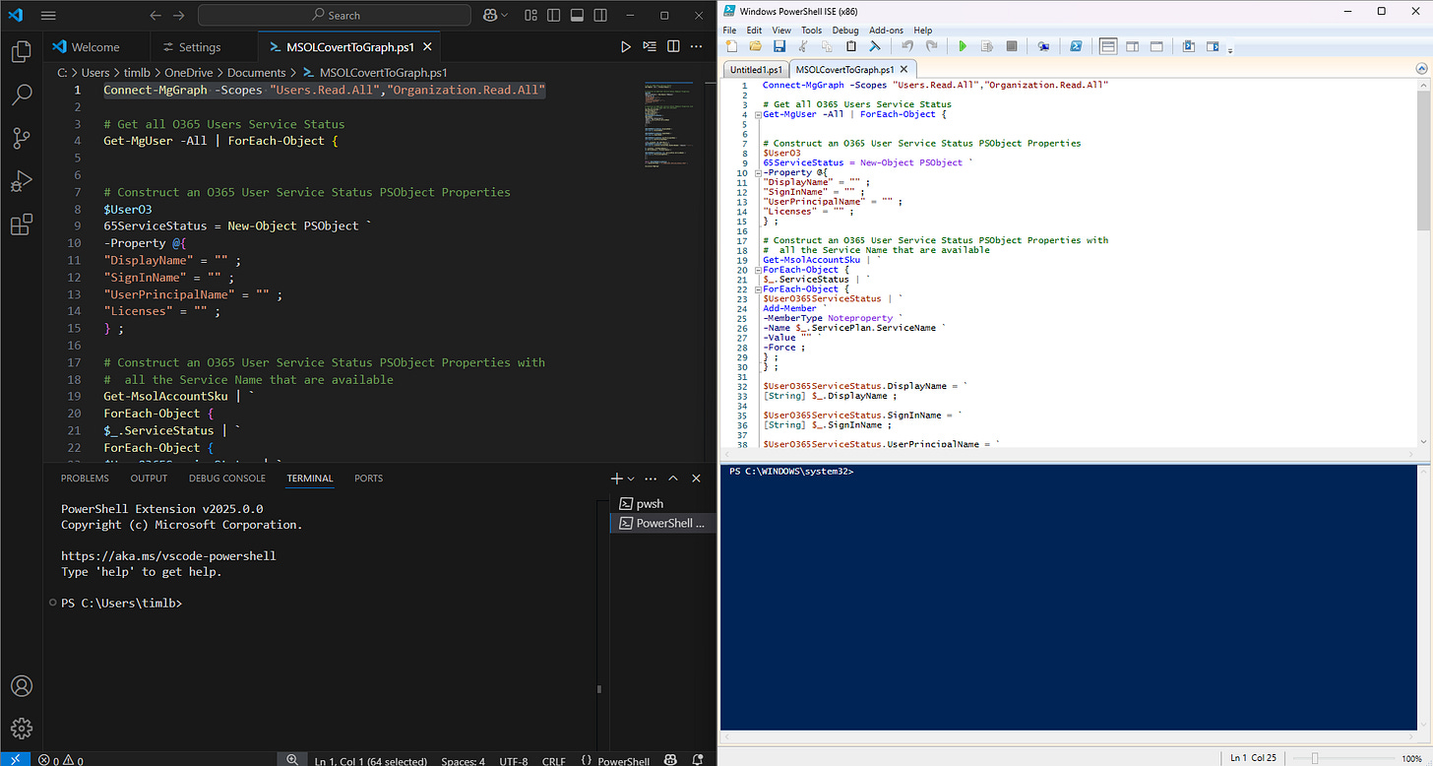Viewport: 1433px width, 766px height.
Task: Click Start PowerShell.exe icon in ISE toolbar
Action: click(1077, 46)
